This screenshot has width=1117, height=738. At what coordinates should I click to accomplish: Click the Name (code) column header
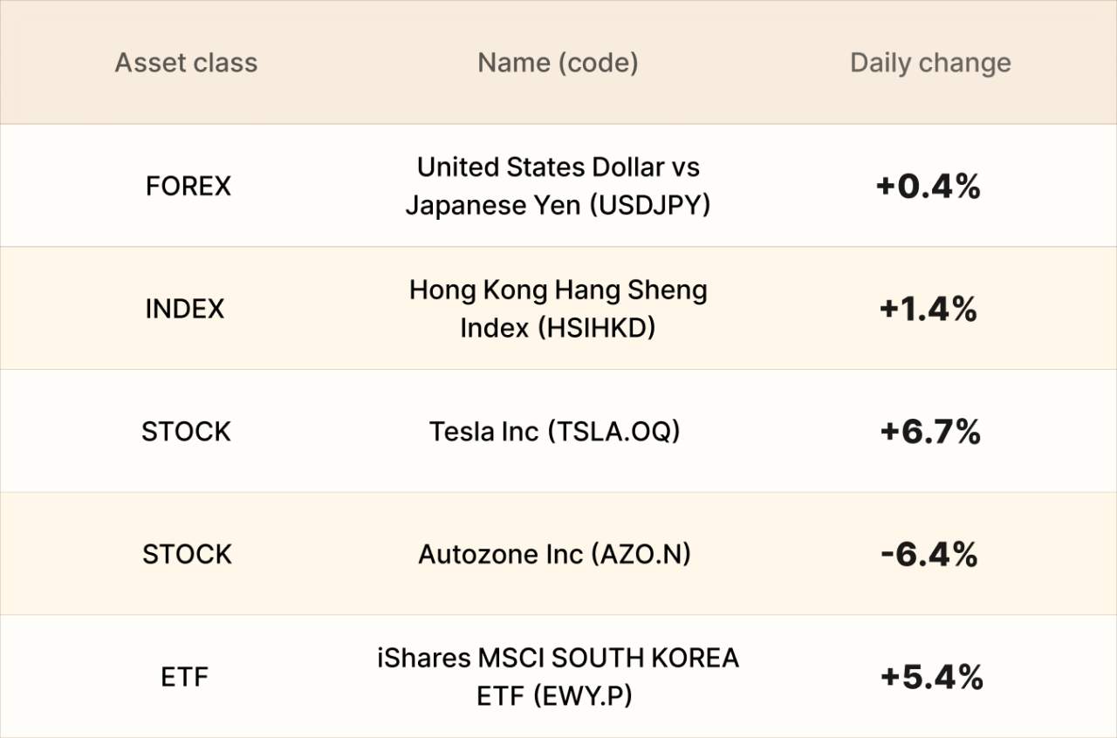558,63
